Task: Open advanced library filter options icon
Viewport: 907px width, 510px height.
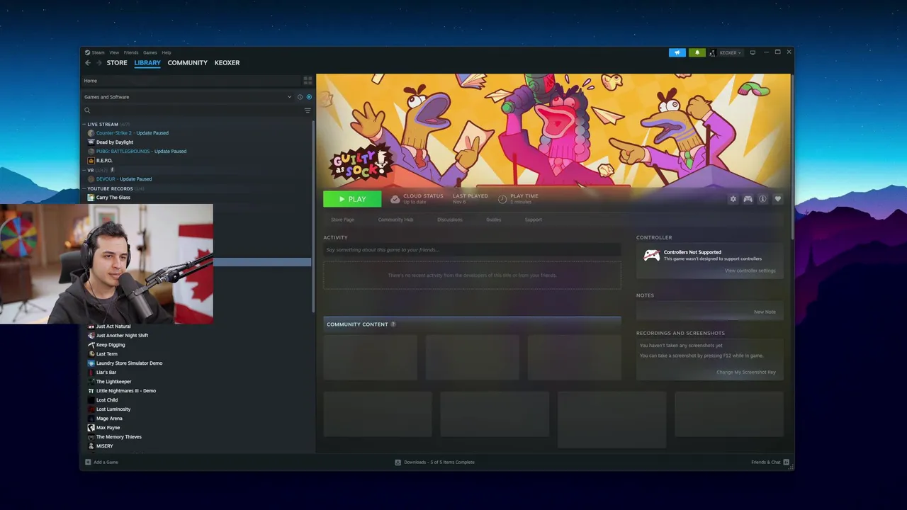Action: pyautogui.click(x=308, y=110)
